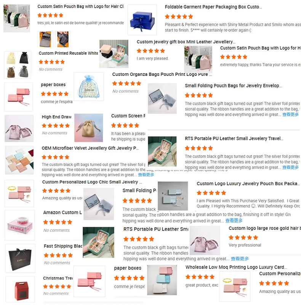Click Custom Organza Bags Pouch Print Logo title
Screen dimensions: 301x305
point(162,74)
